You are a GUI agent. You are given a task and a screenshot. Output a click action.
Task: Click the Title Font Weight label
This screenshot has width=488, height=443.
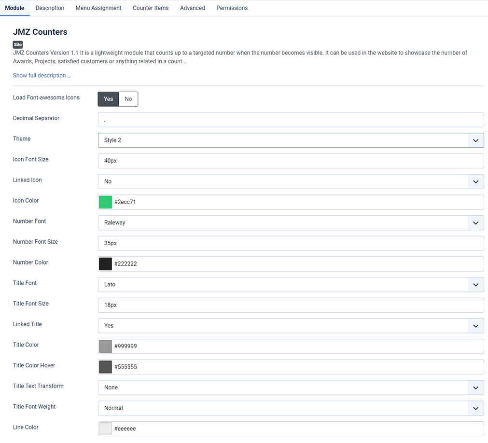click(x=34, y=407)
